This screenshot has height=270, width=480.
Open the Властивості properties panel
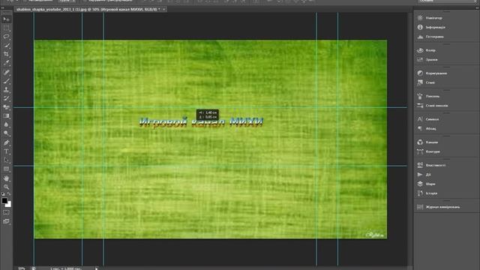[432, 165]
